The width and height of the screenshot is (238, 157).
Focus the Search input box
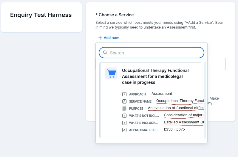click(x=152, y=53)
